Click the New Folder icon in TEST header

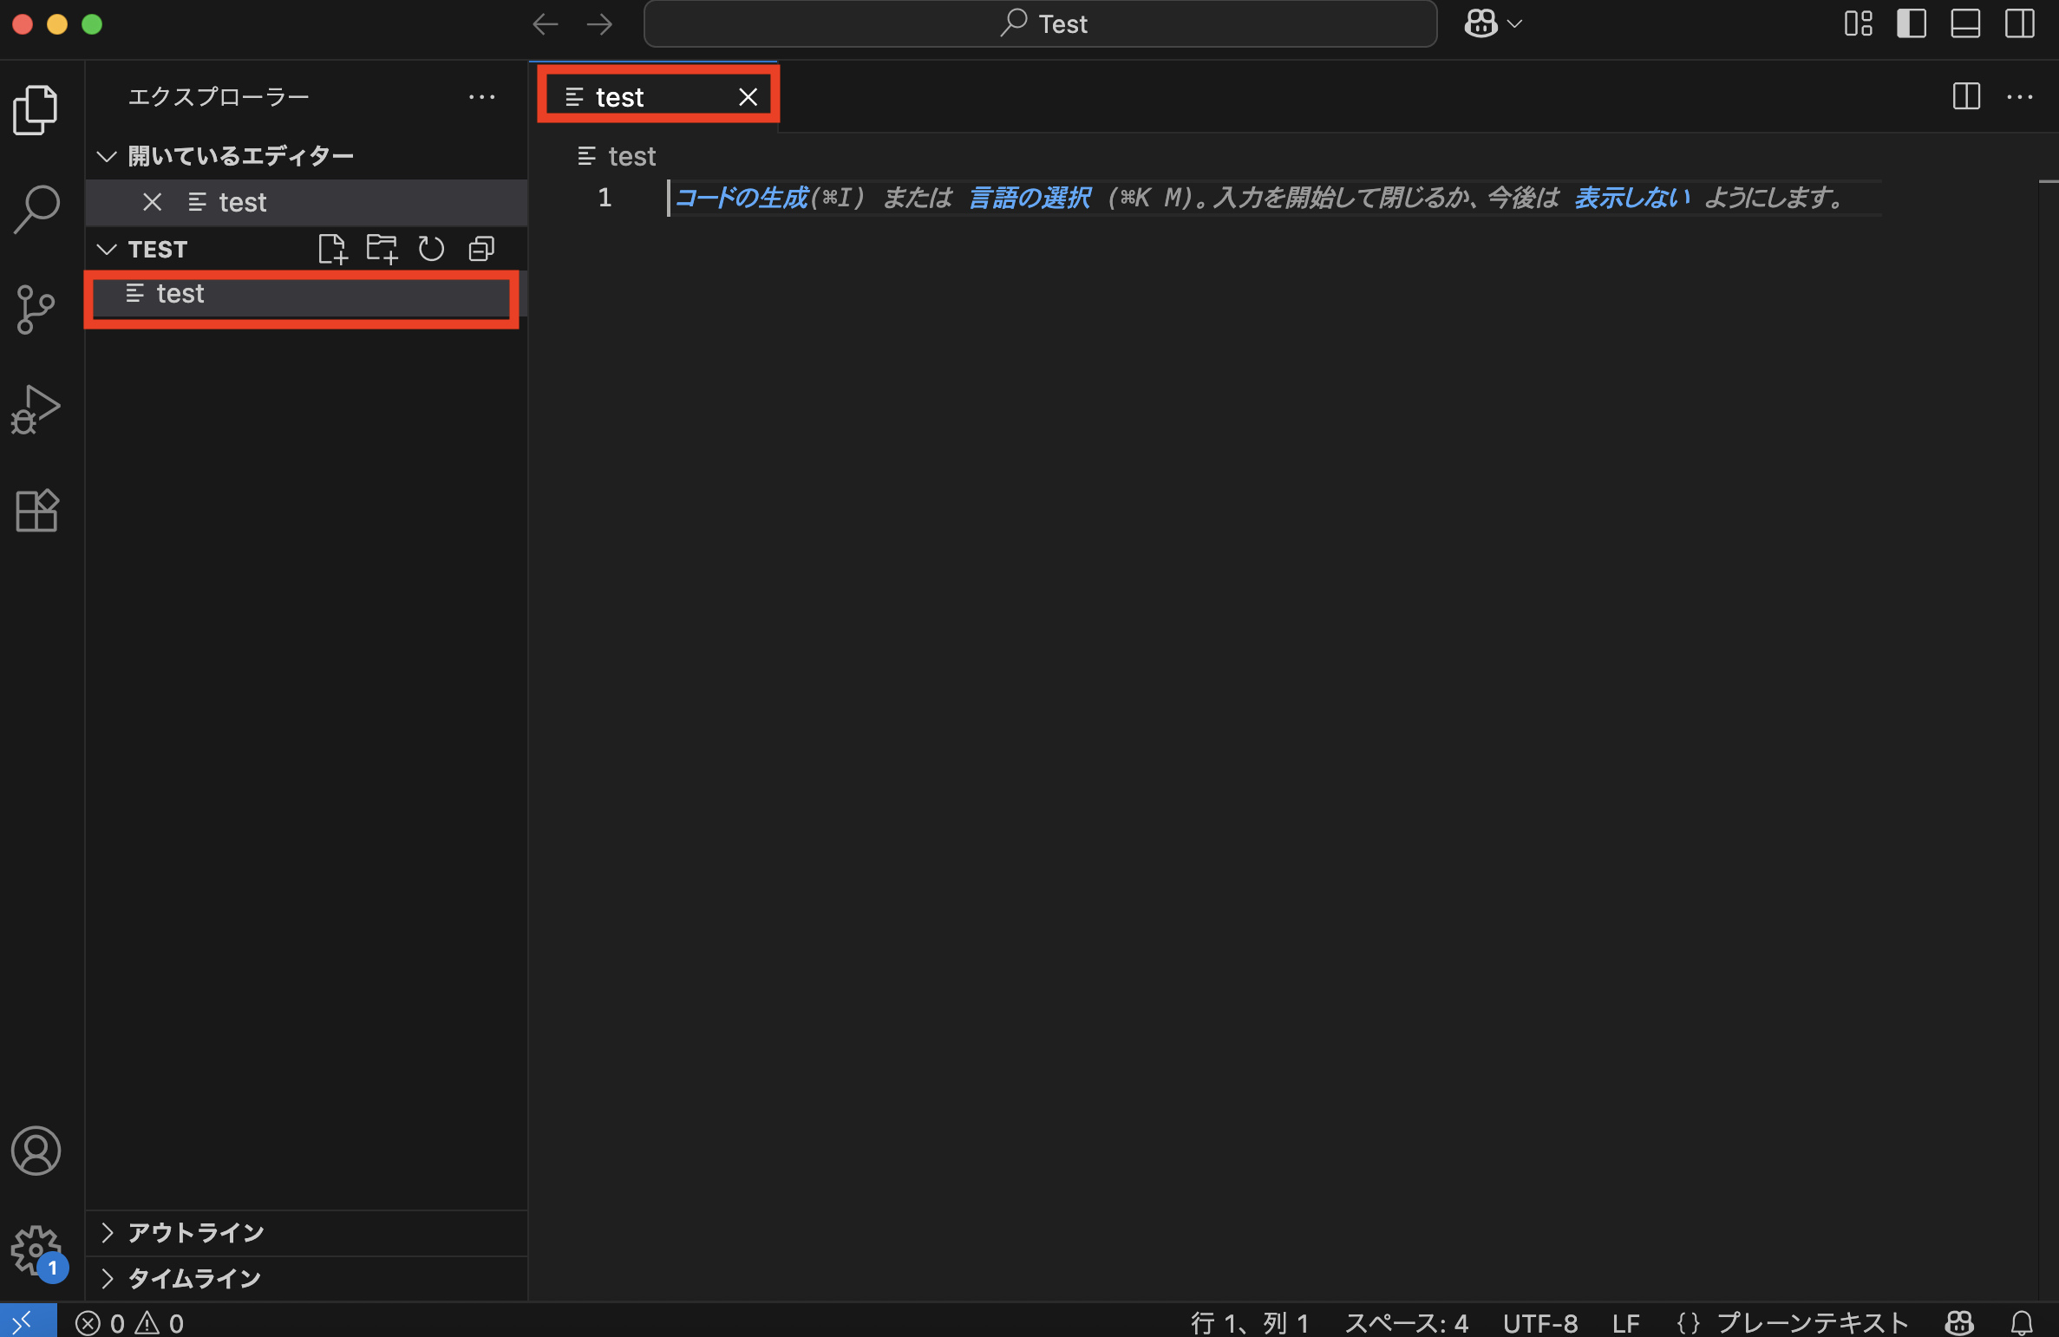(382, 250)
